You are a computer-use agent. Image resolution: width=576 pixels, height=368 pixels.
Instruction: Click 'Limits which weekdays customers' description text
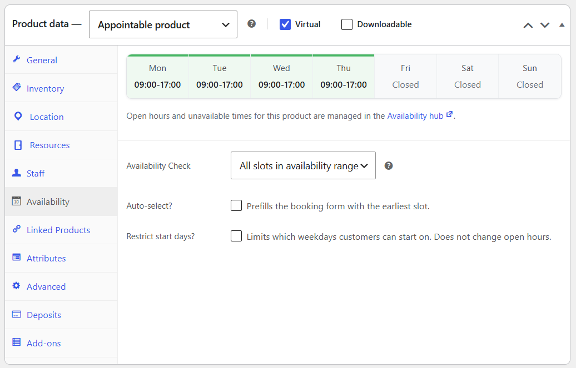399,236
